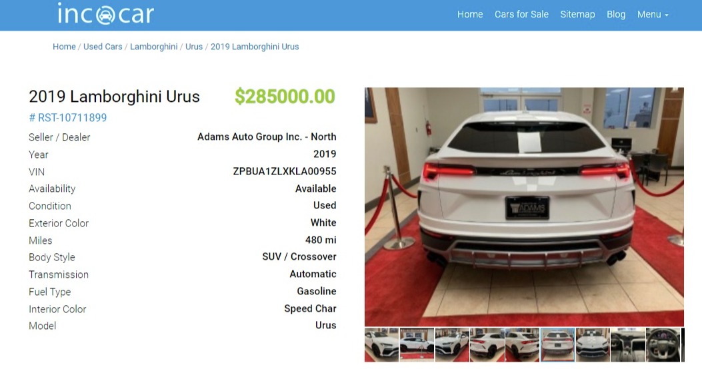The width and height of the screenshot is (702, 369).
Task: Select the Urus breadcrumb link
Action: click(194, 47)
